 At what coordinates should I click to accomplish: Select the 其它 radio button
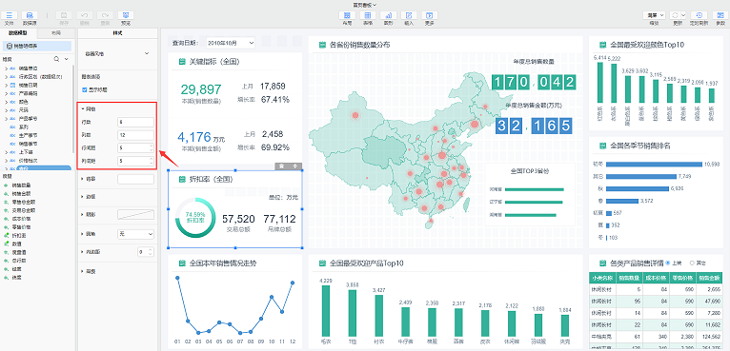click(x=691, y=263)
